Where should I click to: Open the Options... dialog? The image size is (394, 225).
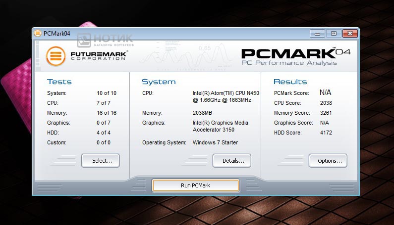(x=328, y=161)
